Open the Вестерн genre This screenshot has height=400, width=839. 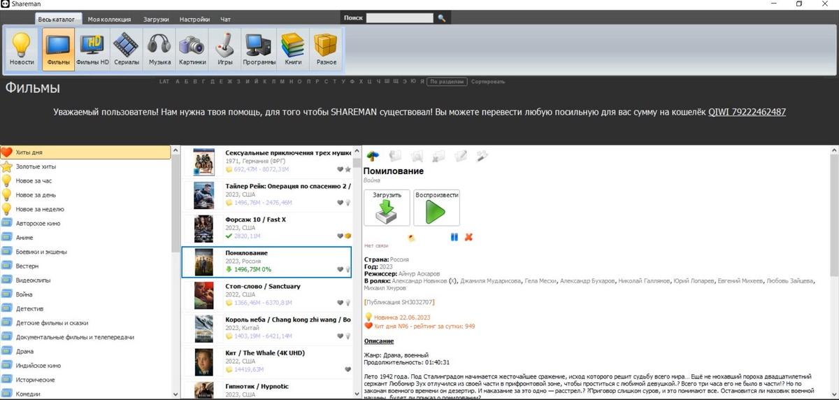pyautogui.click(x=85, y=266)
